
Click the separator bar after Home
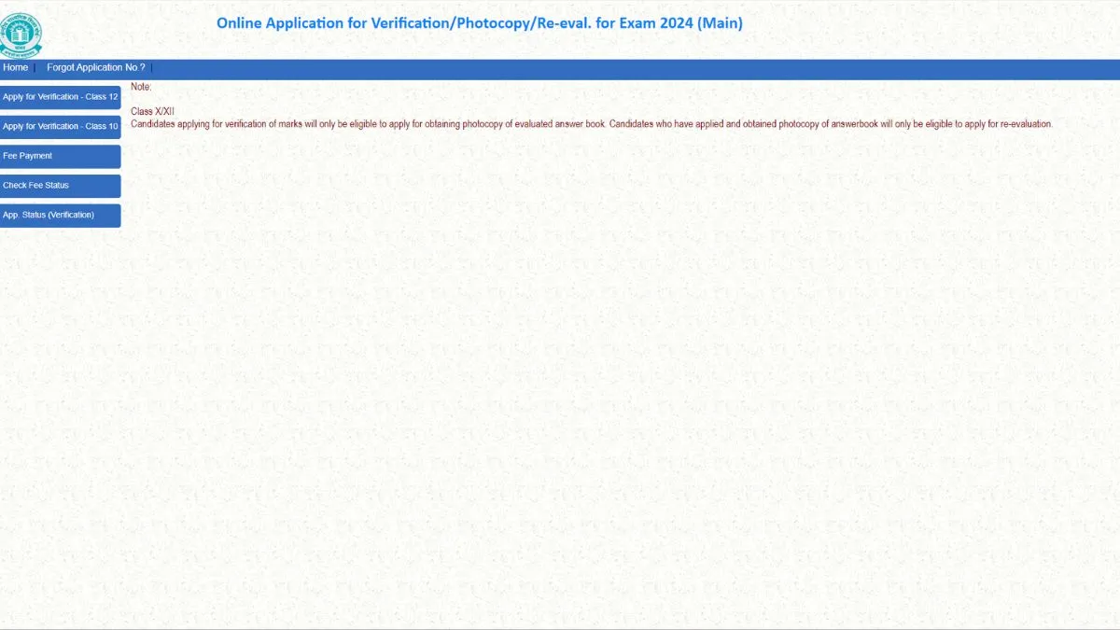(x=35, y=68)
